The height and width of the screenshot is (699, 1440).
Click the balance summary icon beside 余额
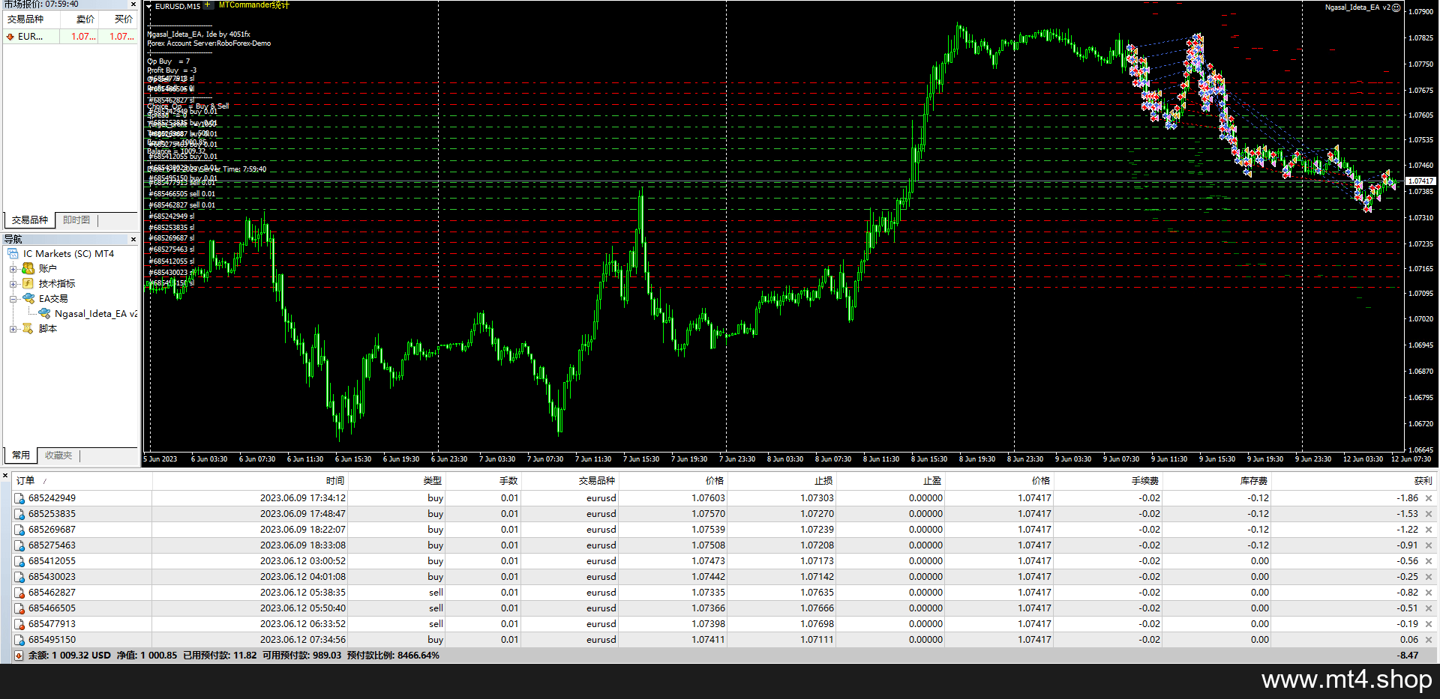(19, 656)
